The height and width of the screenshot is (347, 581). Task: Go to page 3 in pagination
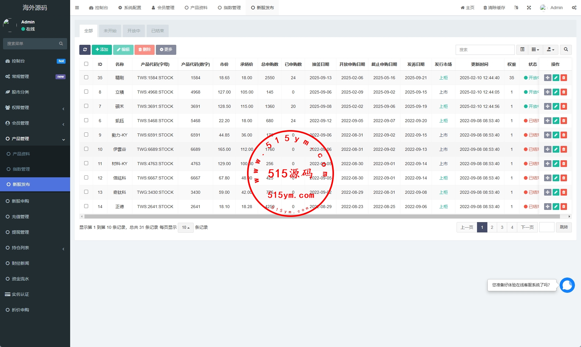pyautogui.click(x=502, y=227)
